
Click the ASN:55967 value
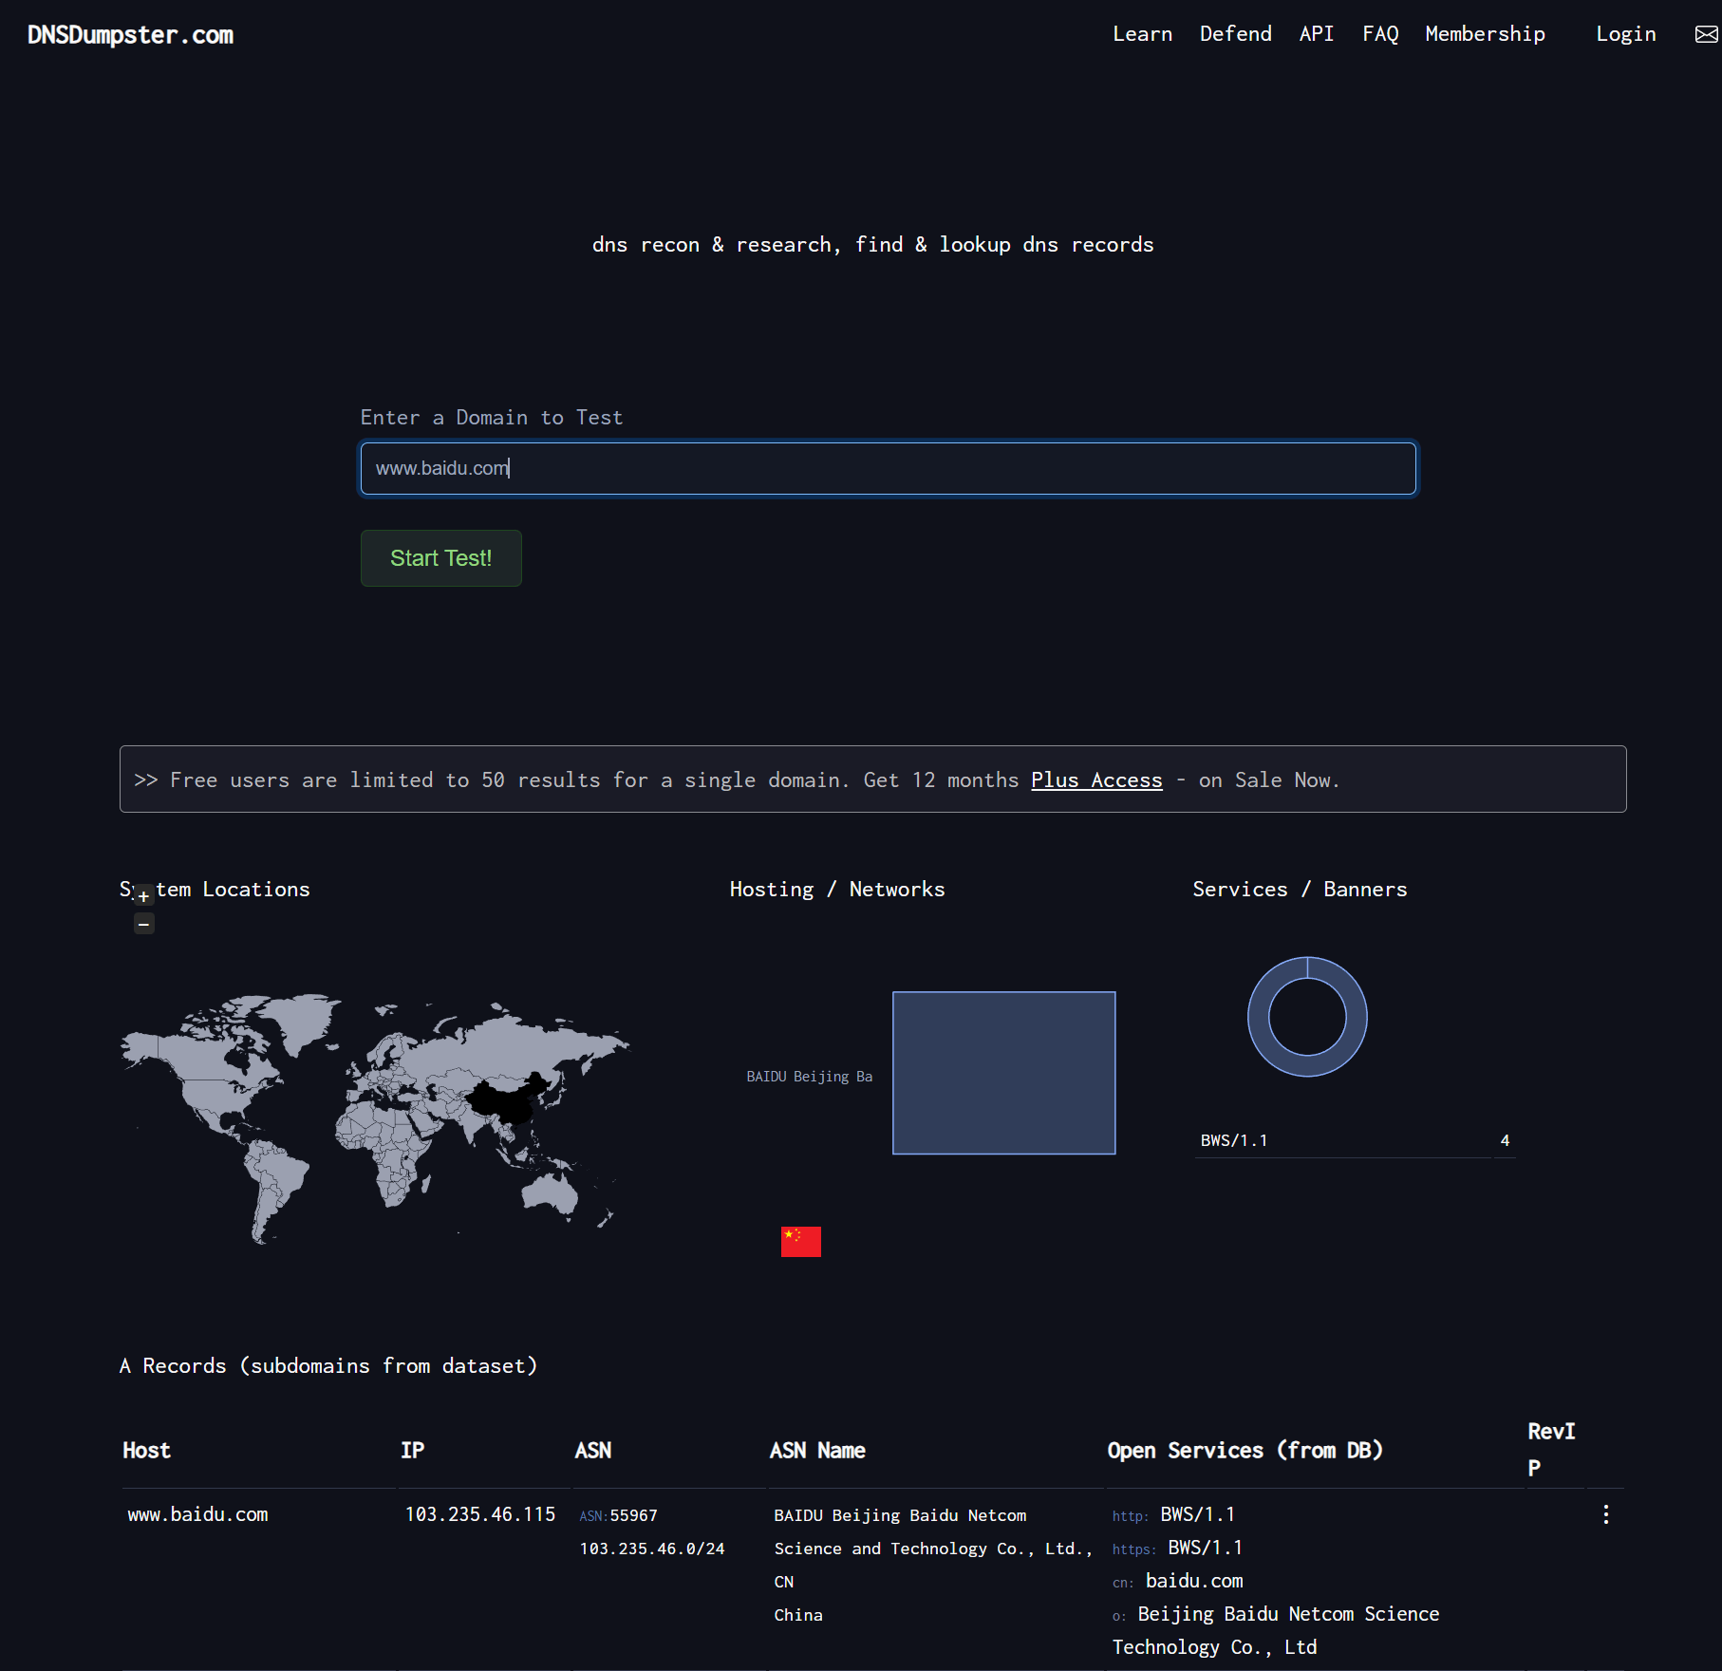pos(618,1515)
